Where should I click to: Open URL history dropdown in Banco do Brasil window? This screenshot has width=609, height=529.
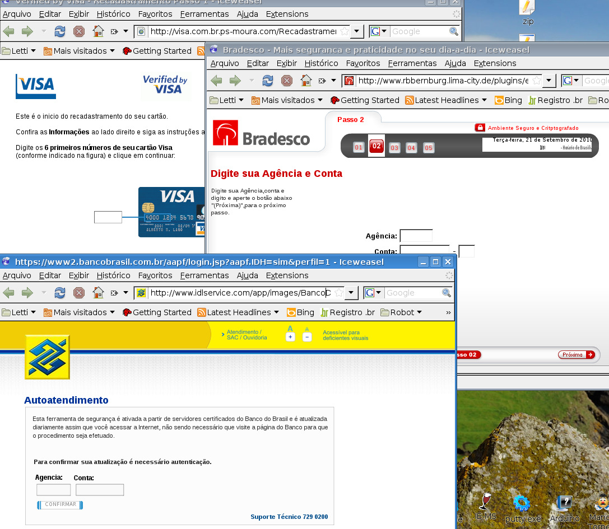pyautogui.click(x=351, y=293)
